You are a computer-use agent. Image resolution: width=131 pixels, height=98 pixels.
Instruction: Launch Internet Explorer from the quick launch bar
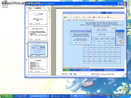tap(17, 96)
